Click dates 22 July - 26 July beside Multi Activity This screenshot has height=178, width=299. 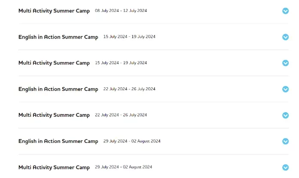[x=121, y=115]
